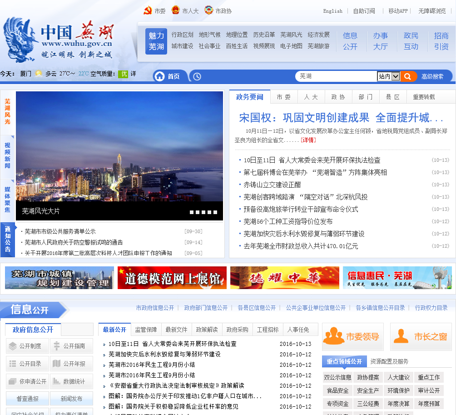Viewport: 456px width, 415px height.
Task: Click the 公开年报 book icon
Action: [56, 364]
